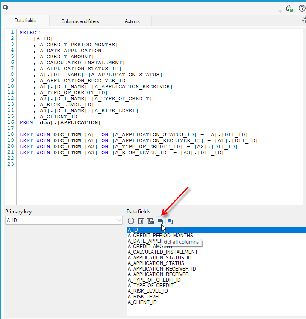Click the SELECT keyword on line 1
306x319 pixels.
[29, 33]
